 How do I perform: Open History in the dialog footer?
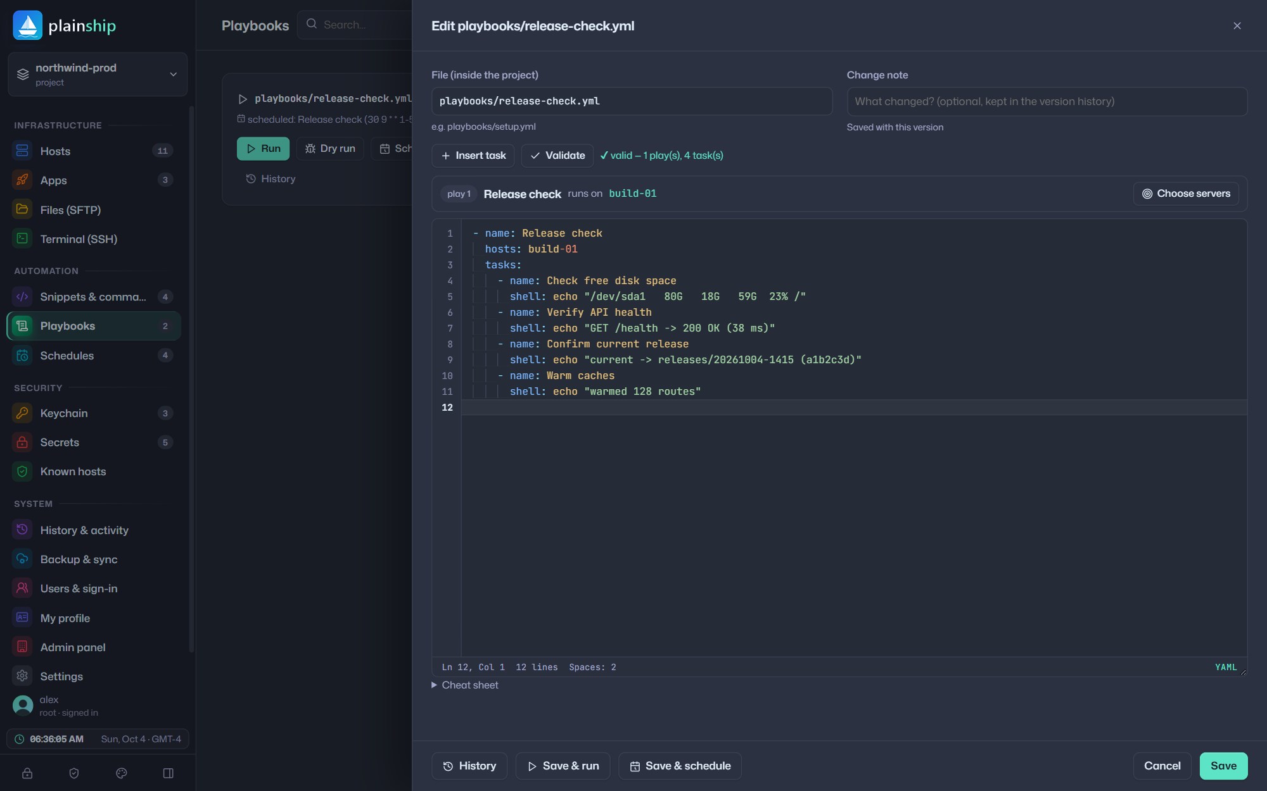tap(469, 766)
